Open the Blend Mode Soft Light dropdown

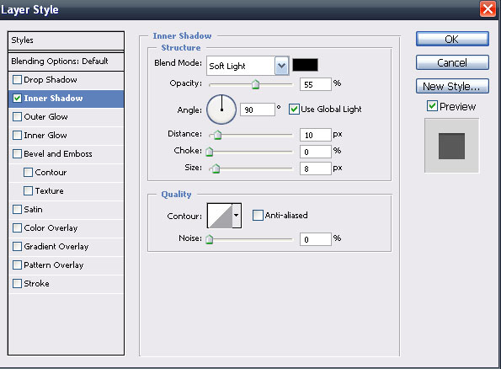tap(248, 66)
